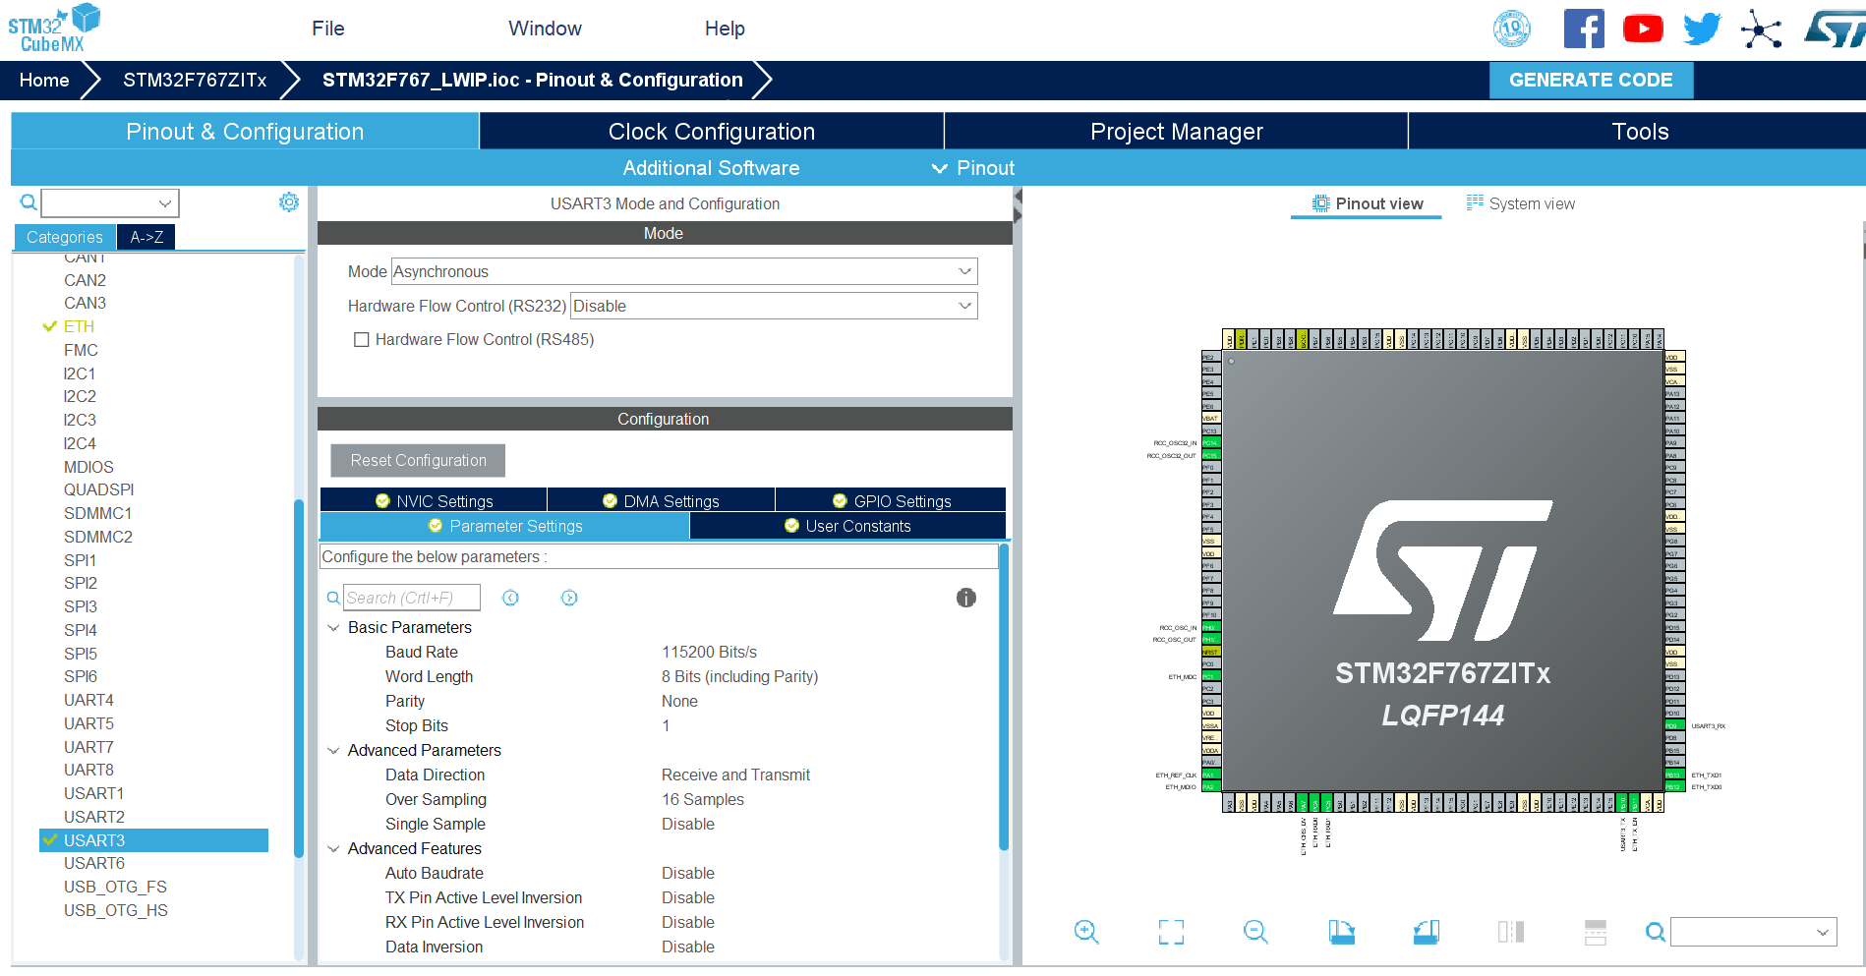
Task: Zoom out of the pinout view
Action: (1255, 932)
